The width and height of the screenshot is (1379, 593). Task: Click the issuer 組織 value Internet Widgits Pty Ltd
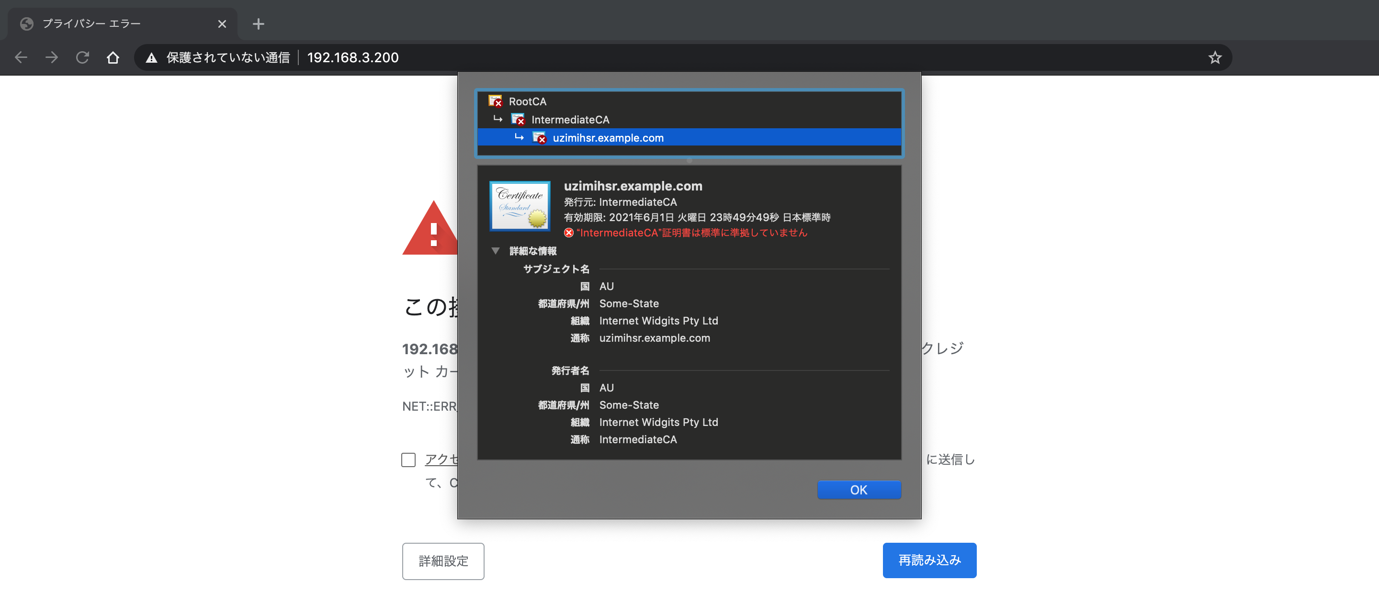(x=658, y=422)
